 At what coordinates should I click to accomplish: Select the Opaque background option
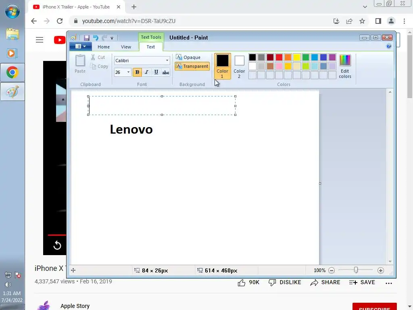click(x=188, y=57)
